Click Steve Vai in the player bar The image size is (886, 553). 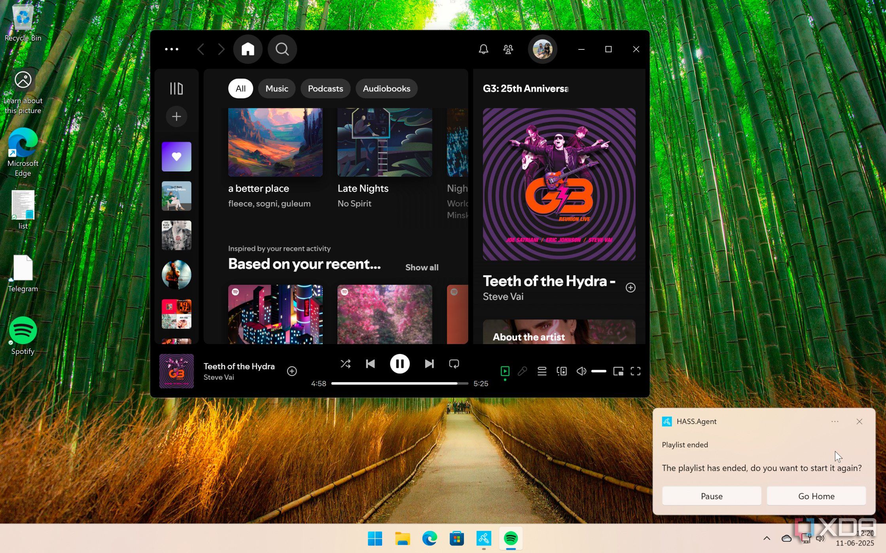click(x=219, y=377)
